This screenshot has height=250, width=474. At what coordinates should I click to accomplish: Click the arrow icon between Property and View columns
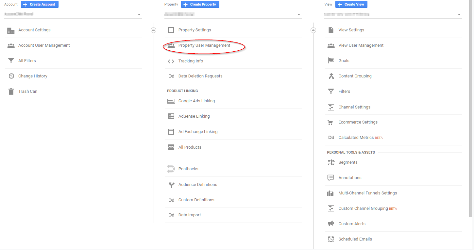coord(313,30)
